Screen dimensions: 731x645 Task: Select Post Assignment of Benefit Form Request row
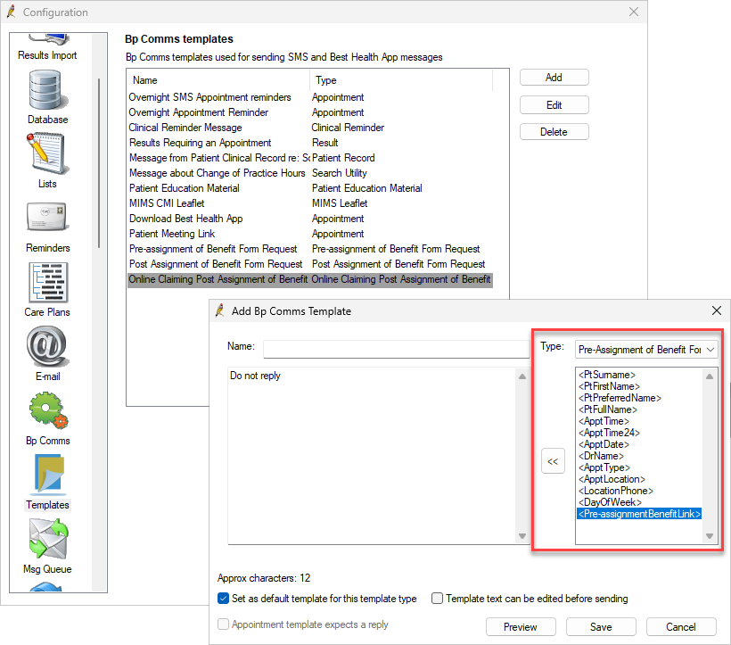point(310,264)
